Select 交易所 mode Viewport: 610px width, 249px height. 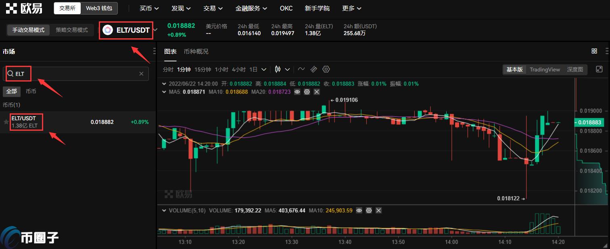[x=67, y=8]
